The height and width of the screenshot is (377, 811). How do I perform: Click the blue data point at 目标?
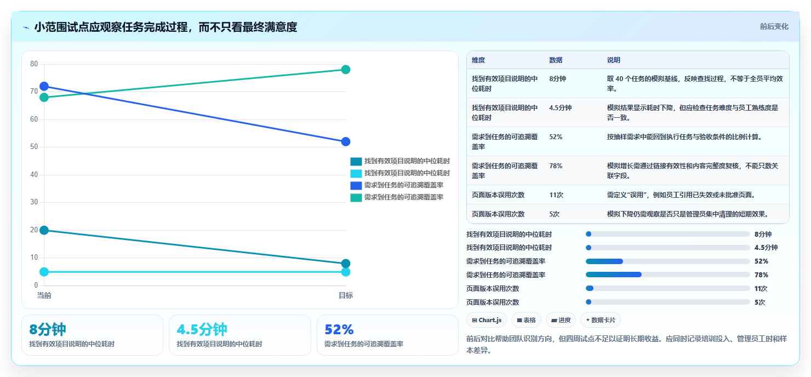coord(346,141)
